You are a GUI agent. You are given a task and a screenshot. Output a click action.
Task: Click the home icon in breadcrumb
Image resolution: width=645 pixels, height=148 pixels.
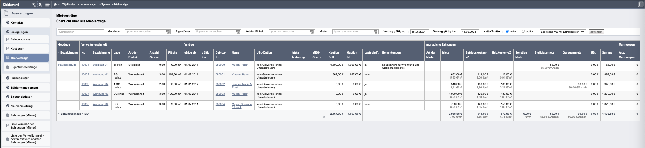tap(55, 5)
